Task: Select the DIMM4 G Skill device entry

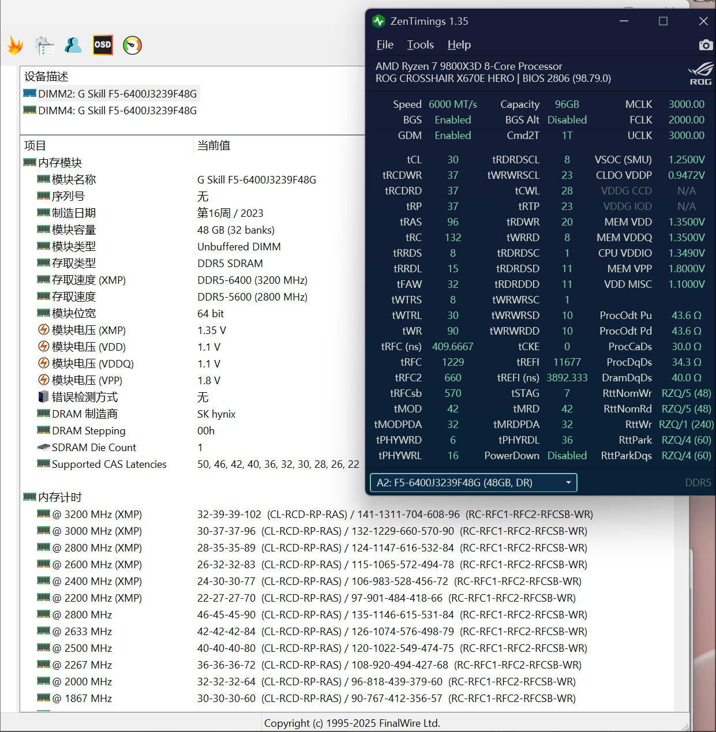Action: [x=117, y=111]
